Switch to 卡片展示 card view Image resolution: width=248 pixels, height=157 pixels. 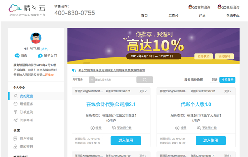[227, 80]
